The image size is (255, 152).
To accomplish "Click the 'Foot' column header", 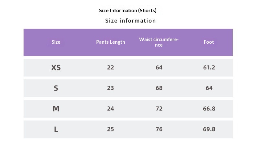I will tap(209, 42).
